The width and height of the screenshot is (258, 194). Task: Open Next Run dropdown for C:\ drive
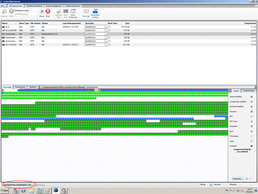coord(106,27)
